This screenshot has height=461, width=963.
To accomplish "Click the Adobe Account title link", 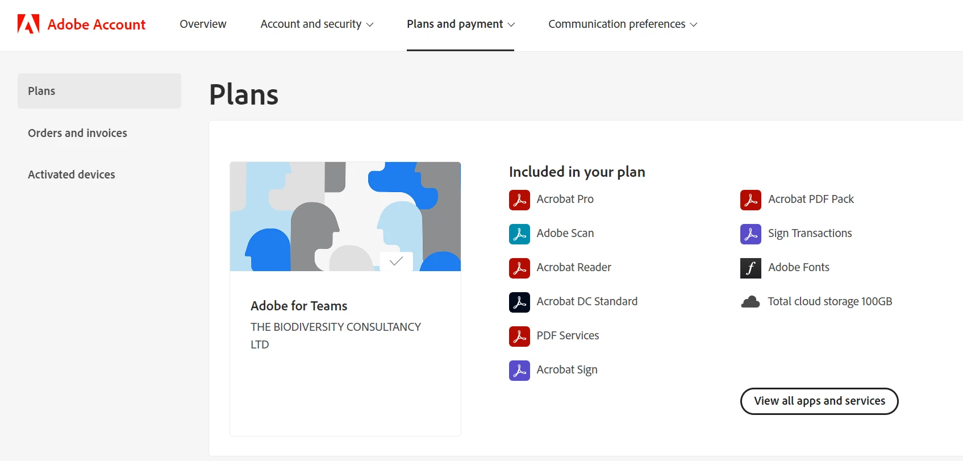I will tap(97, 24).
